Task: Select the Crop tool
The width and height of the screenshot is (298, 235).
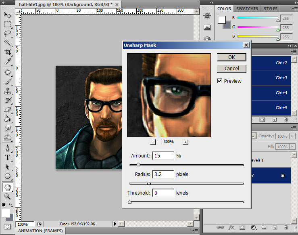Action: click(7, 52)
